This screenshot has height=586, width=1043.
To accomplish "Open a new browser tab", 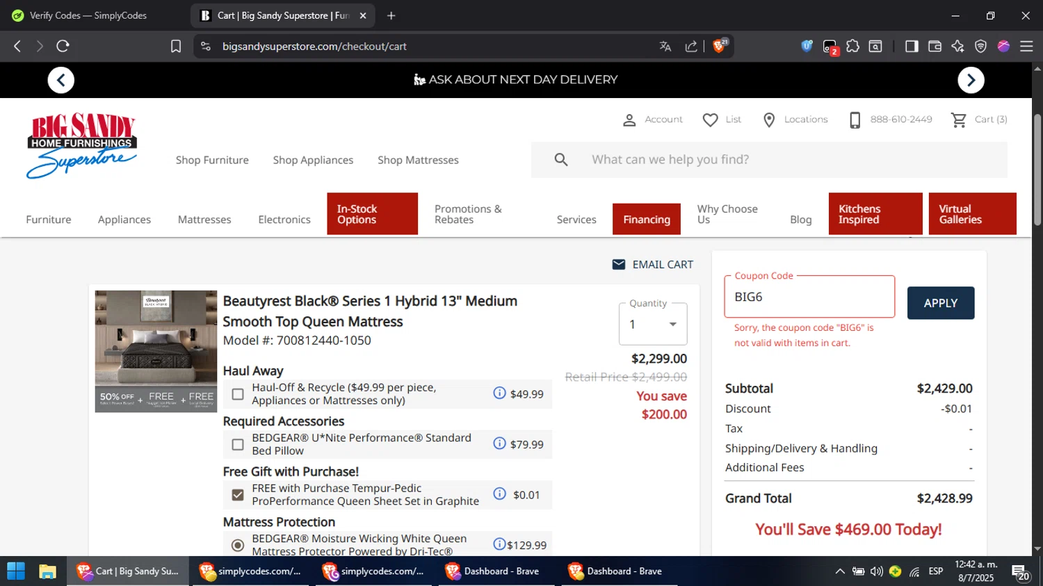I will tap(391, 15).
